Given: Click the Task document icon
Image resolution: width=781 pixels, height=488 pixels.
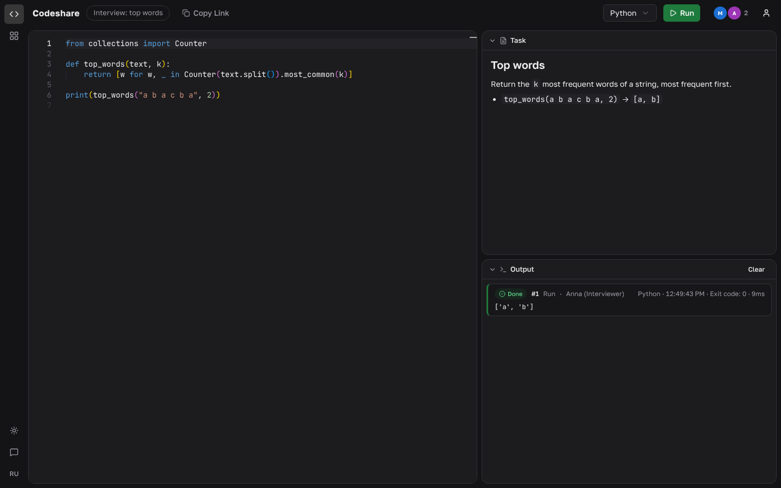Looking at the screenshot, I should pos(503,41).
